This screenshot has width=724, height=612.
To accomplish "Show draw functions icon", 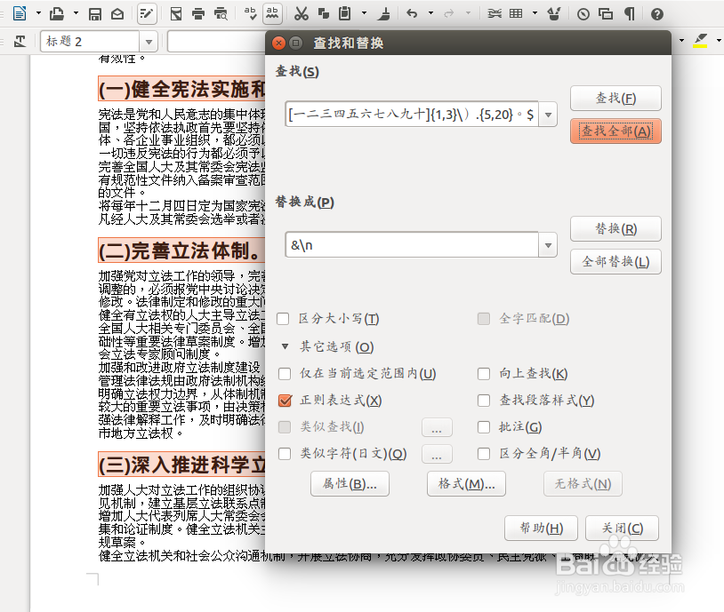I will (x=554, y=14).
